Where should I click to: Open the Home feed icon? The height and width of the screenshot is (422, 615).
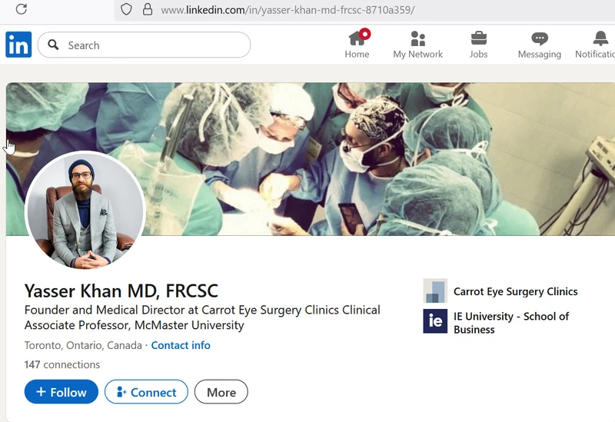[x=357, y=38]
